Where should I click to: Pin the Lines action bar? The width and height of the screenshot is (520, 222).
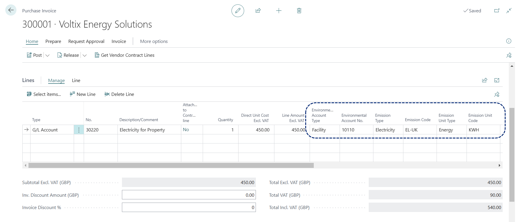(x=497, y=94)
